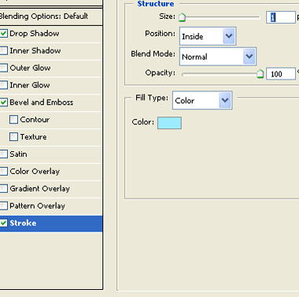299x297 pixels.
Task: Enable the Inner Shadow checkbox
Action: coord(3,50)
